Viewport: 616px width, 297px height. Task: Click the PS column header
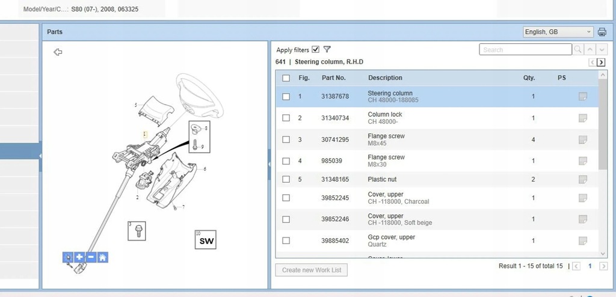pos(561,78)
